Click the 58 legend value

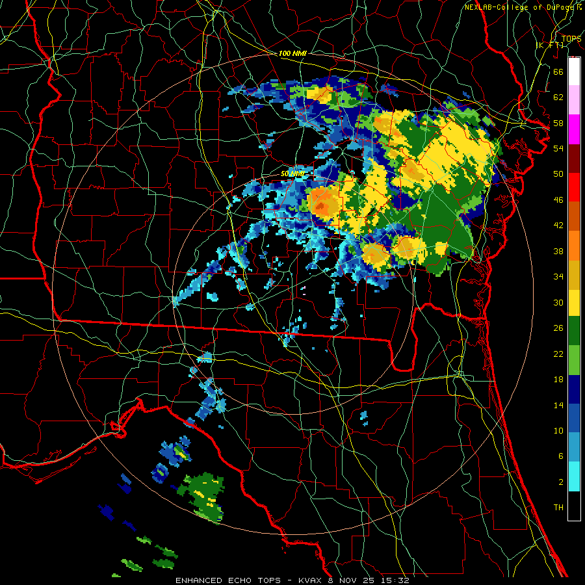pos(558,123)
